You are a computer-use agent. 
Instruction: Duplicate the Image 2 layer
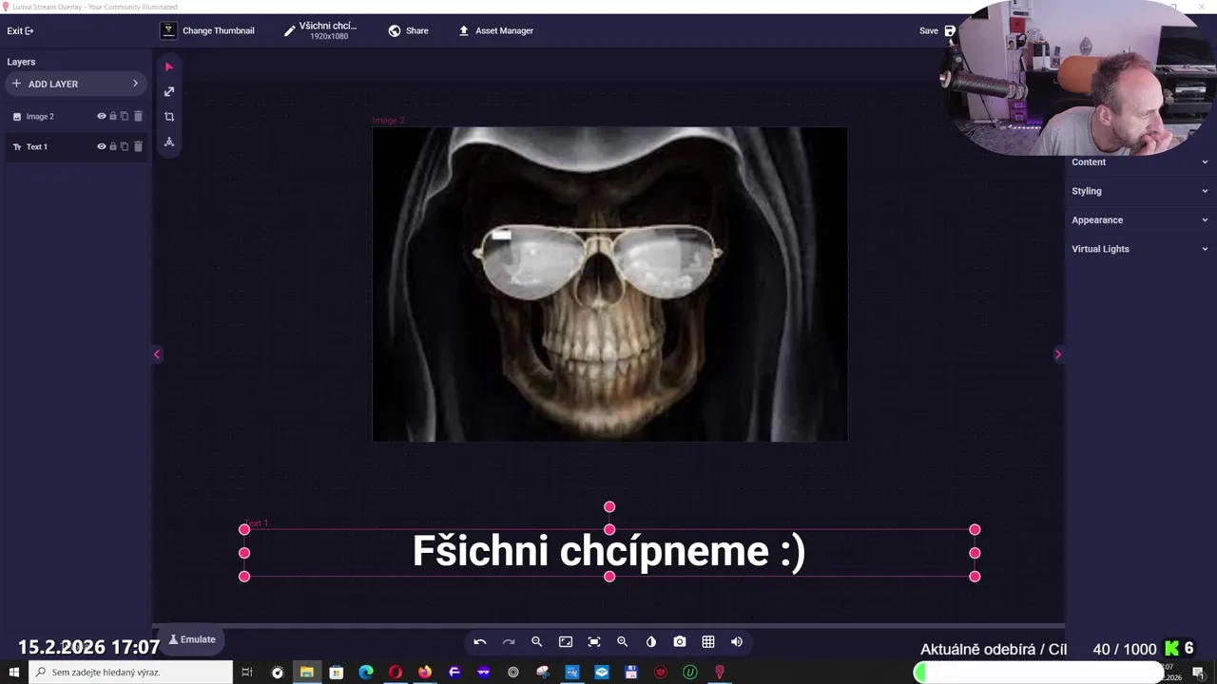125,117
